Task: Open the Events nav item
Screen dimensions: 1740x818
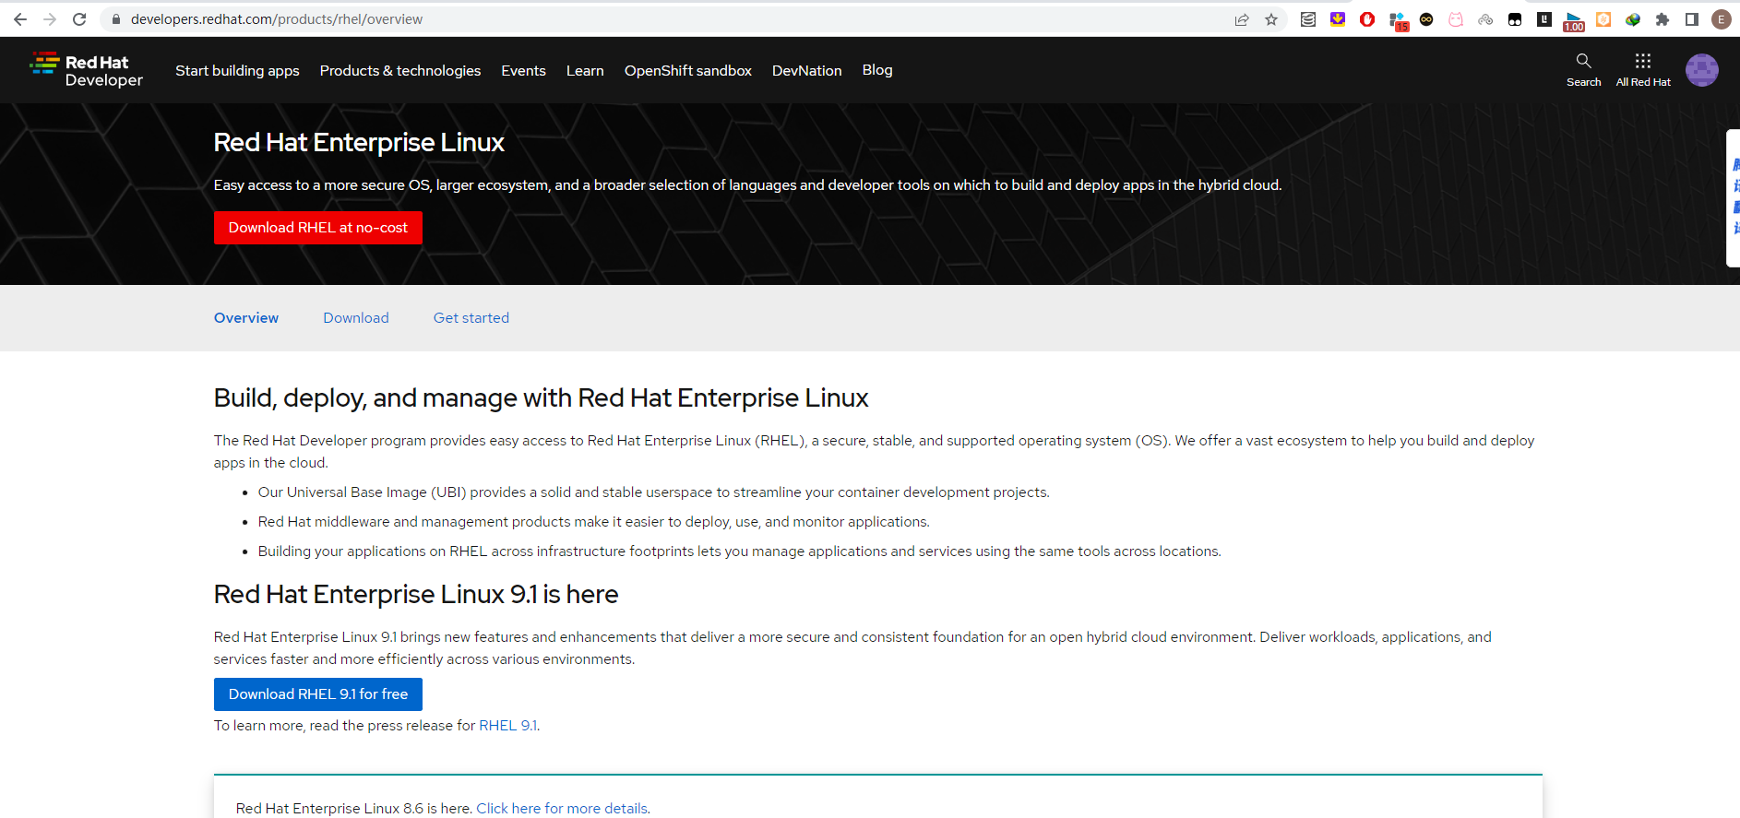Action: click(x=523, y=70)
